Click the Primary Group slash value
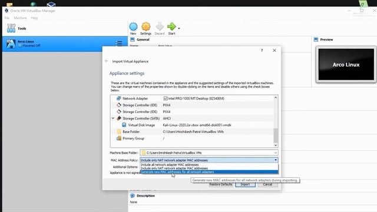377x212 pixels. tap(164, 138)
